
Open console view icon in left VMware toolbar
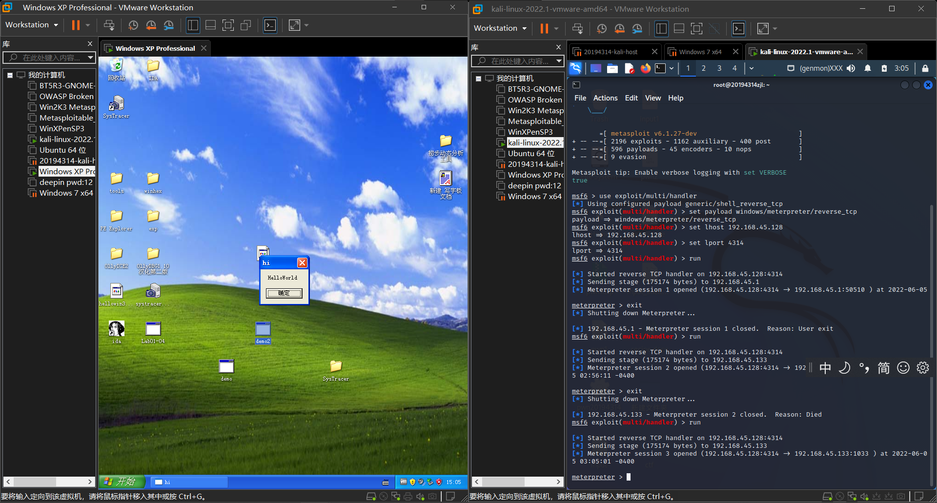click(x=270, y=25)
